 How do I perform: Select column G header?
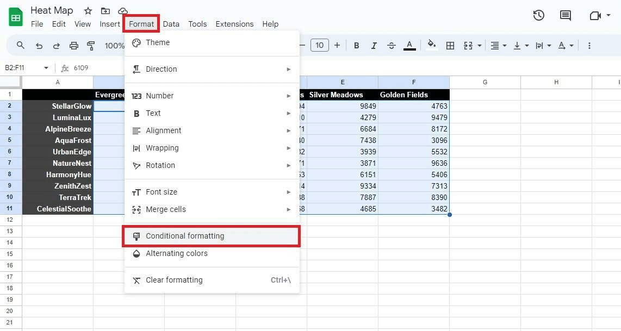(485, 83)
